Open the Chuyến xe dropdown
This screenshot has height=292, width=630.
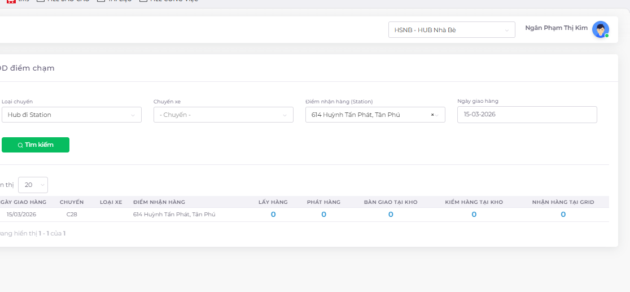[x=223, y=115]
